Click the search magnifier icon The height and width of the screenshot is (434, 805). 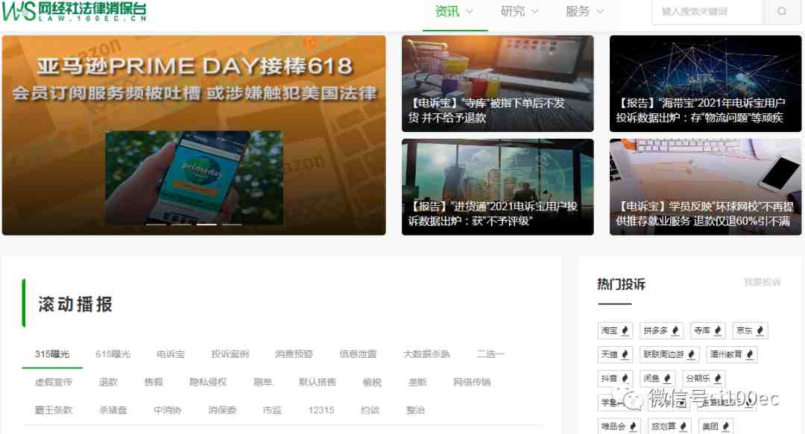(x=781, y=11)
